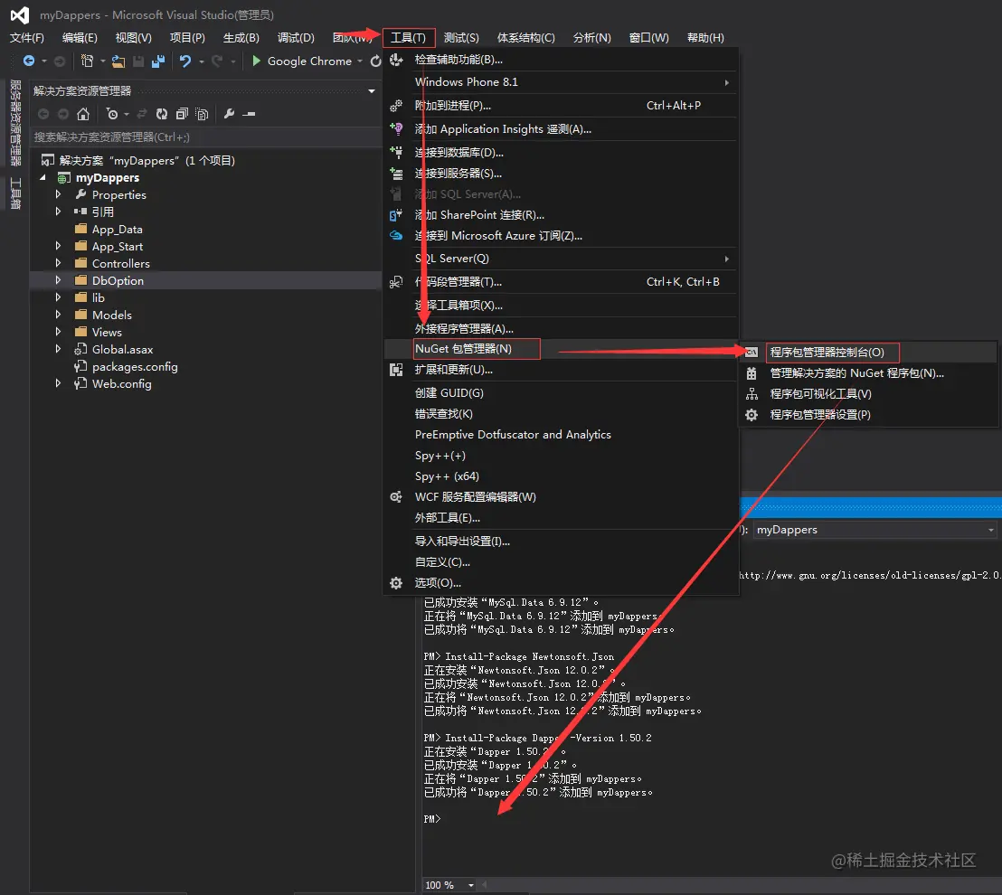Expand the DbOption folder arrow

pos(58,280)
